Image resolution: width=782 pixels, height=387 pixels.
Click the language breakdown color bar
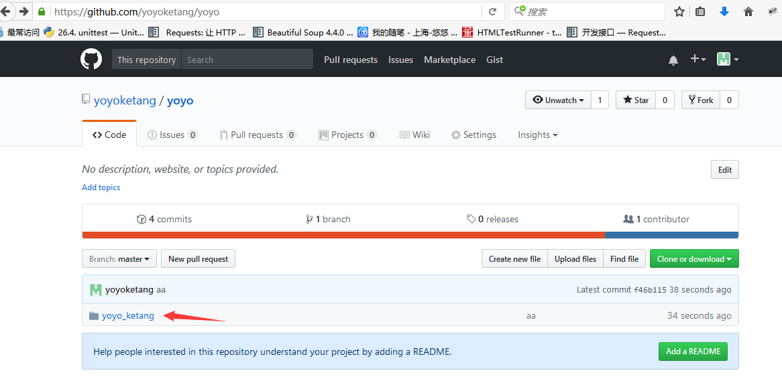[x=410, y=235]
